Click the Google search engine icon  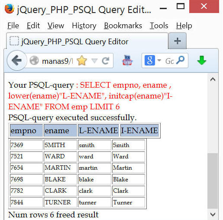(150, 60)
